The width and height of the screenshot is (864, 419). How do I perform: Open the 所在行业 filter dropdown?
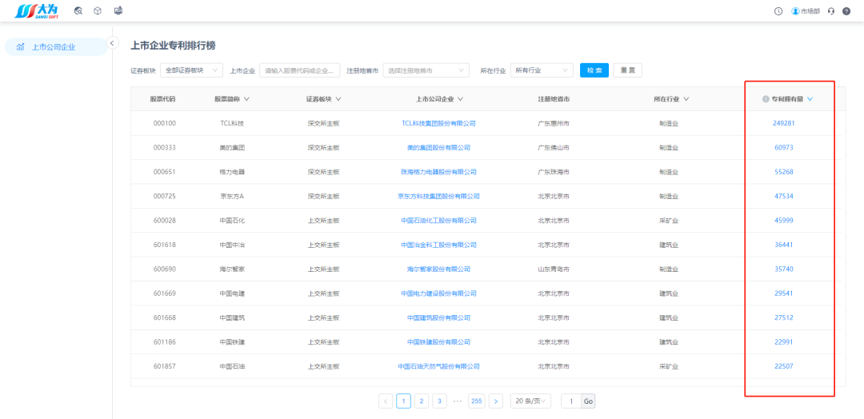[542, 70]
